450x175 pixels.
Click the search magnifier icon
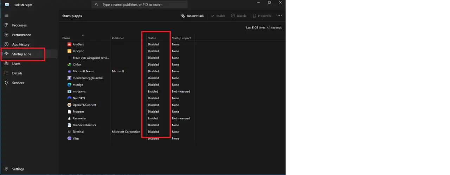(97, 5)
